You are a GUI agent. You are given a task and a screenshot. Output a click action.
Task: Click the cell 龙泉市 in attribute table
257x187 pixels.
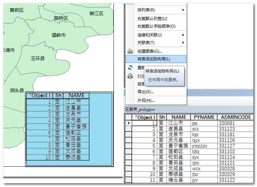[x=179, y=134]
